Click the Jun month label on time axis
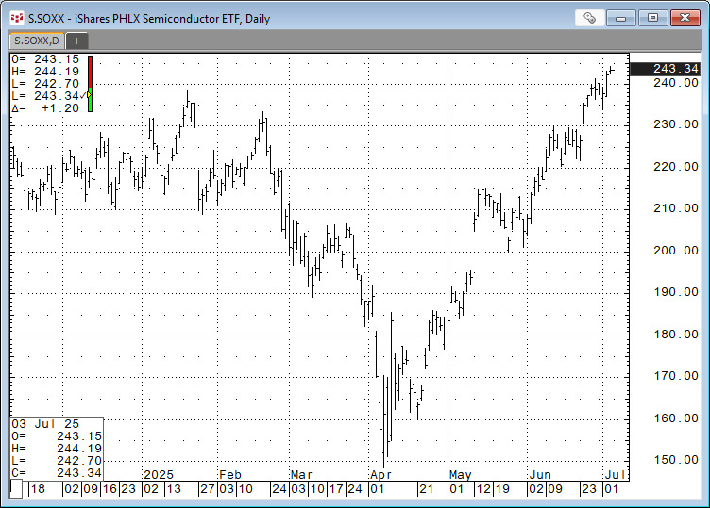Screen dimensions: 710x508 539,474
